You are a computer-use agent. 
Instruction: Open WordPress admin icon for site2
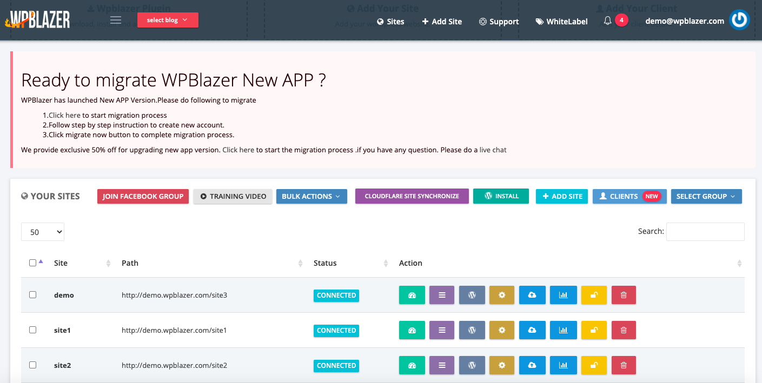(x=472, y=365)
